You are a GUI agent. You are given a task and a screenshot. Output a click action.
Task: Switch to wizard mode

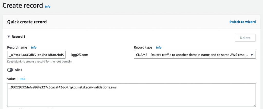tap(242, 22)
